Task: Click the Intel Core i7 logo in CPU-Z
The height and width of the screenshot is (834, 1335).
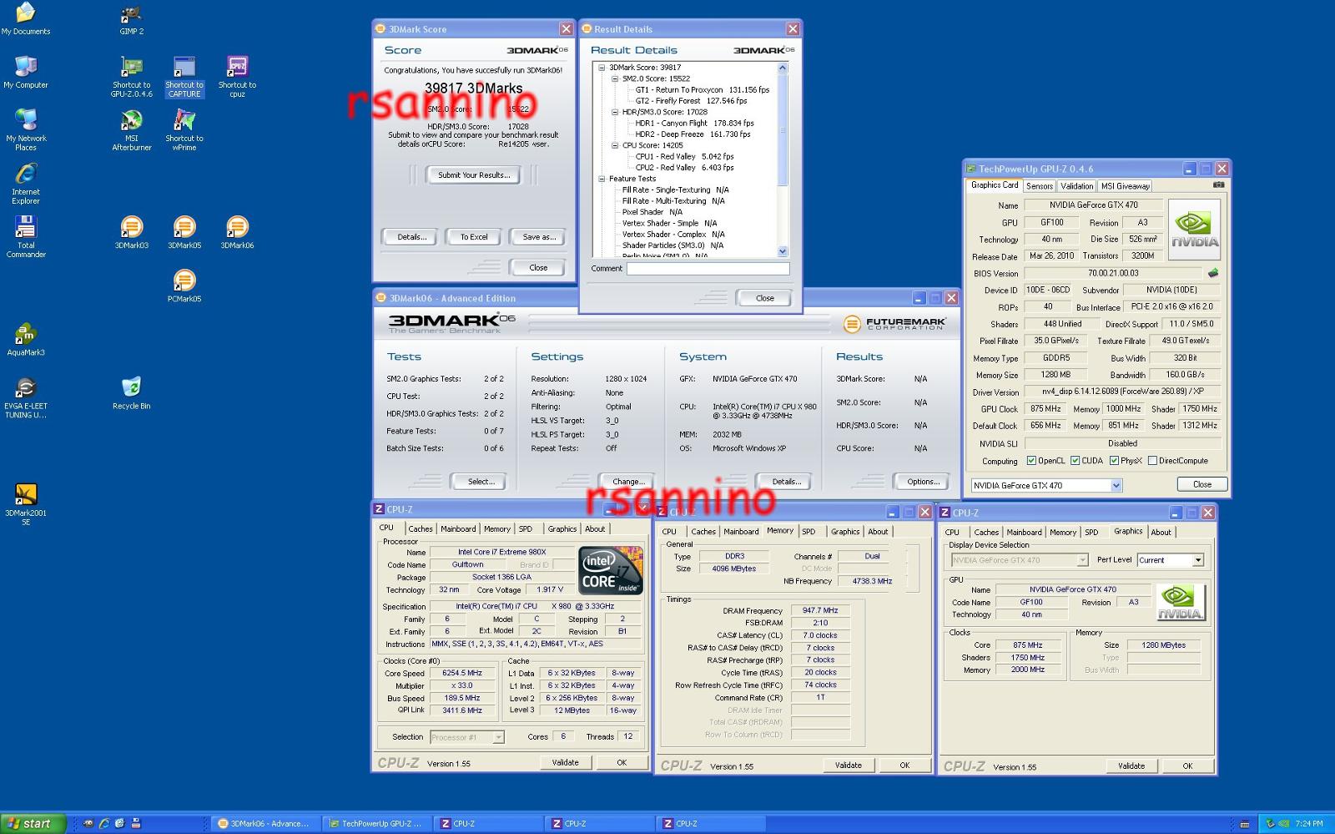Action: tap(611, 569)
